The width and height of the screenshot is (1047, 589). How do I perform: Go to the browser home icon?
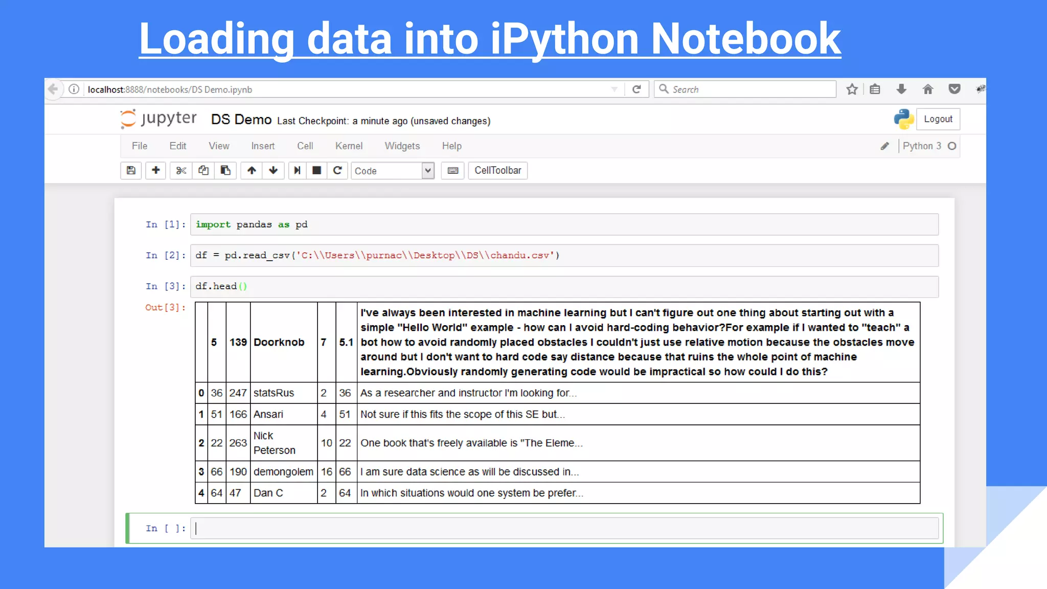[928, 89]
